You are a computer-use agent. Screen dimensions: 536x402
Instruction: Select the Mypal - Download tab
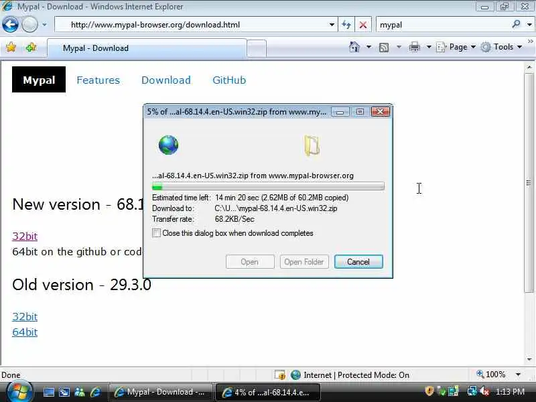(x=147, y=48)
